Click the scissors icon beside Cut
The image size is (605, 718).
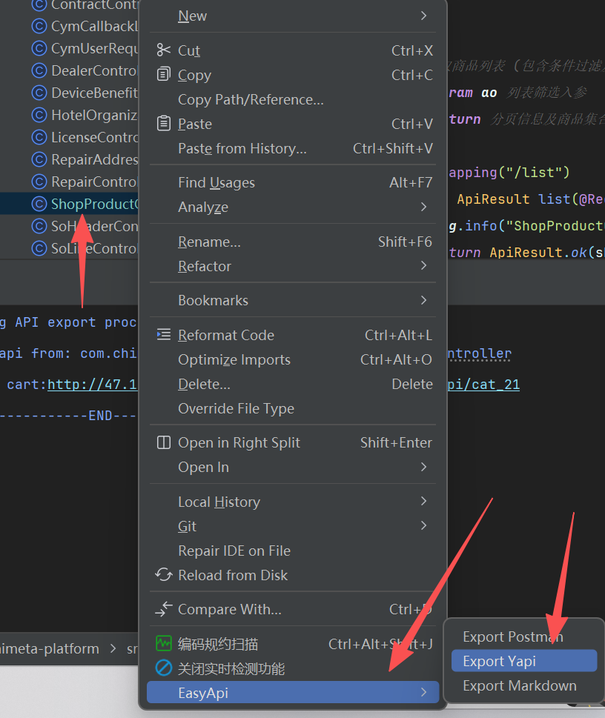164,50
